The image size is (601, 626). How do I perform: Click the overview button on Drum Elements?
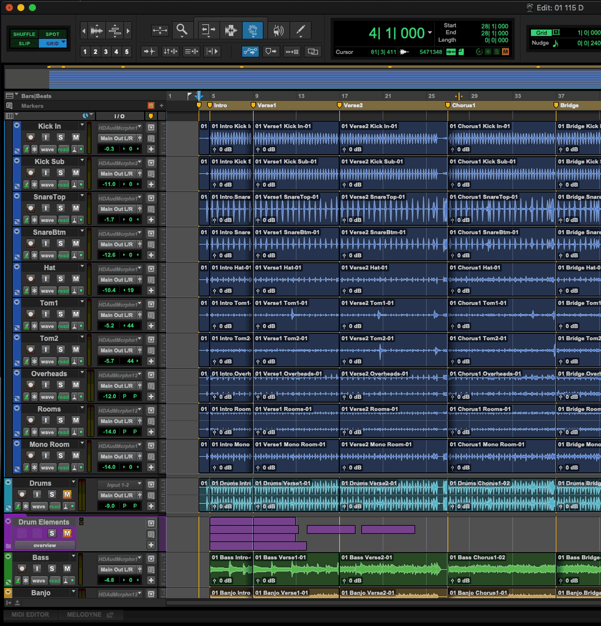tap(45, 545)
